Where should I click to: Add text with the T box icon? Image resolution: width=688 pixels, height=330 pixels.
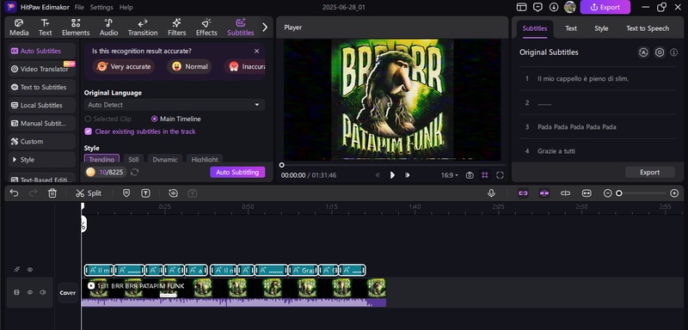tap(145, 192)
